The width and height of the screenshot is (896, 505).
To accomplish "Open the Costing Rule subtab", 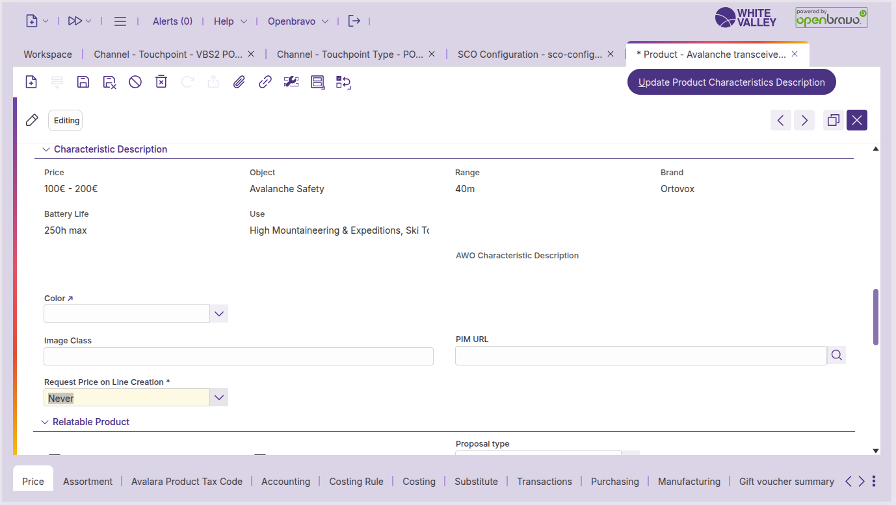I will pos(356,482).
